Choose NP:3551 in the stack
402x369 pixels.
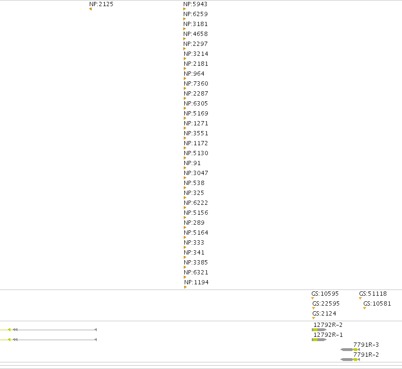tap(196, 133)
